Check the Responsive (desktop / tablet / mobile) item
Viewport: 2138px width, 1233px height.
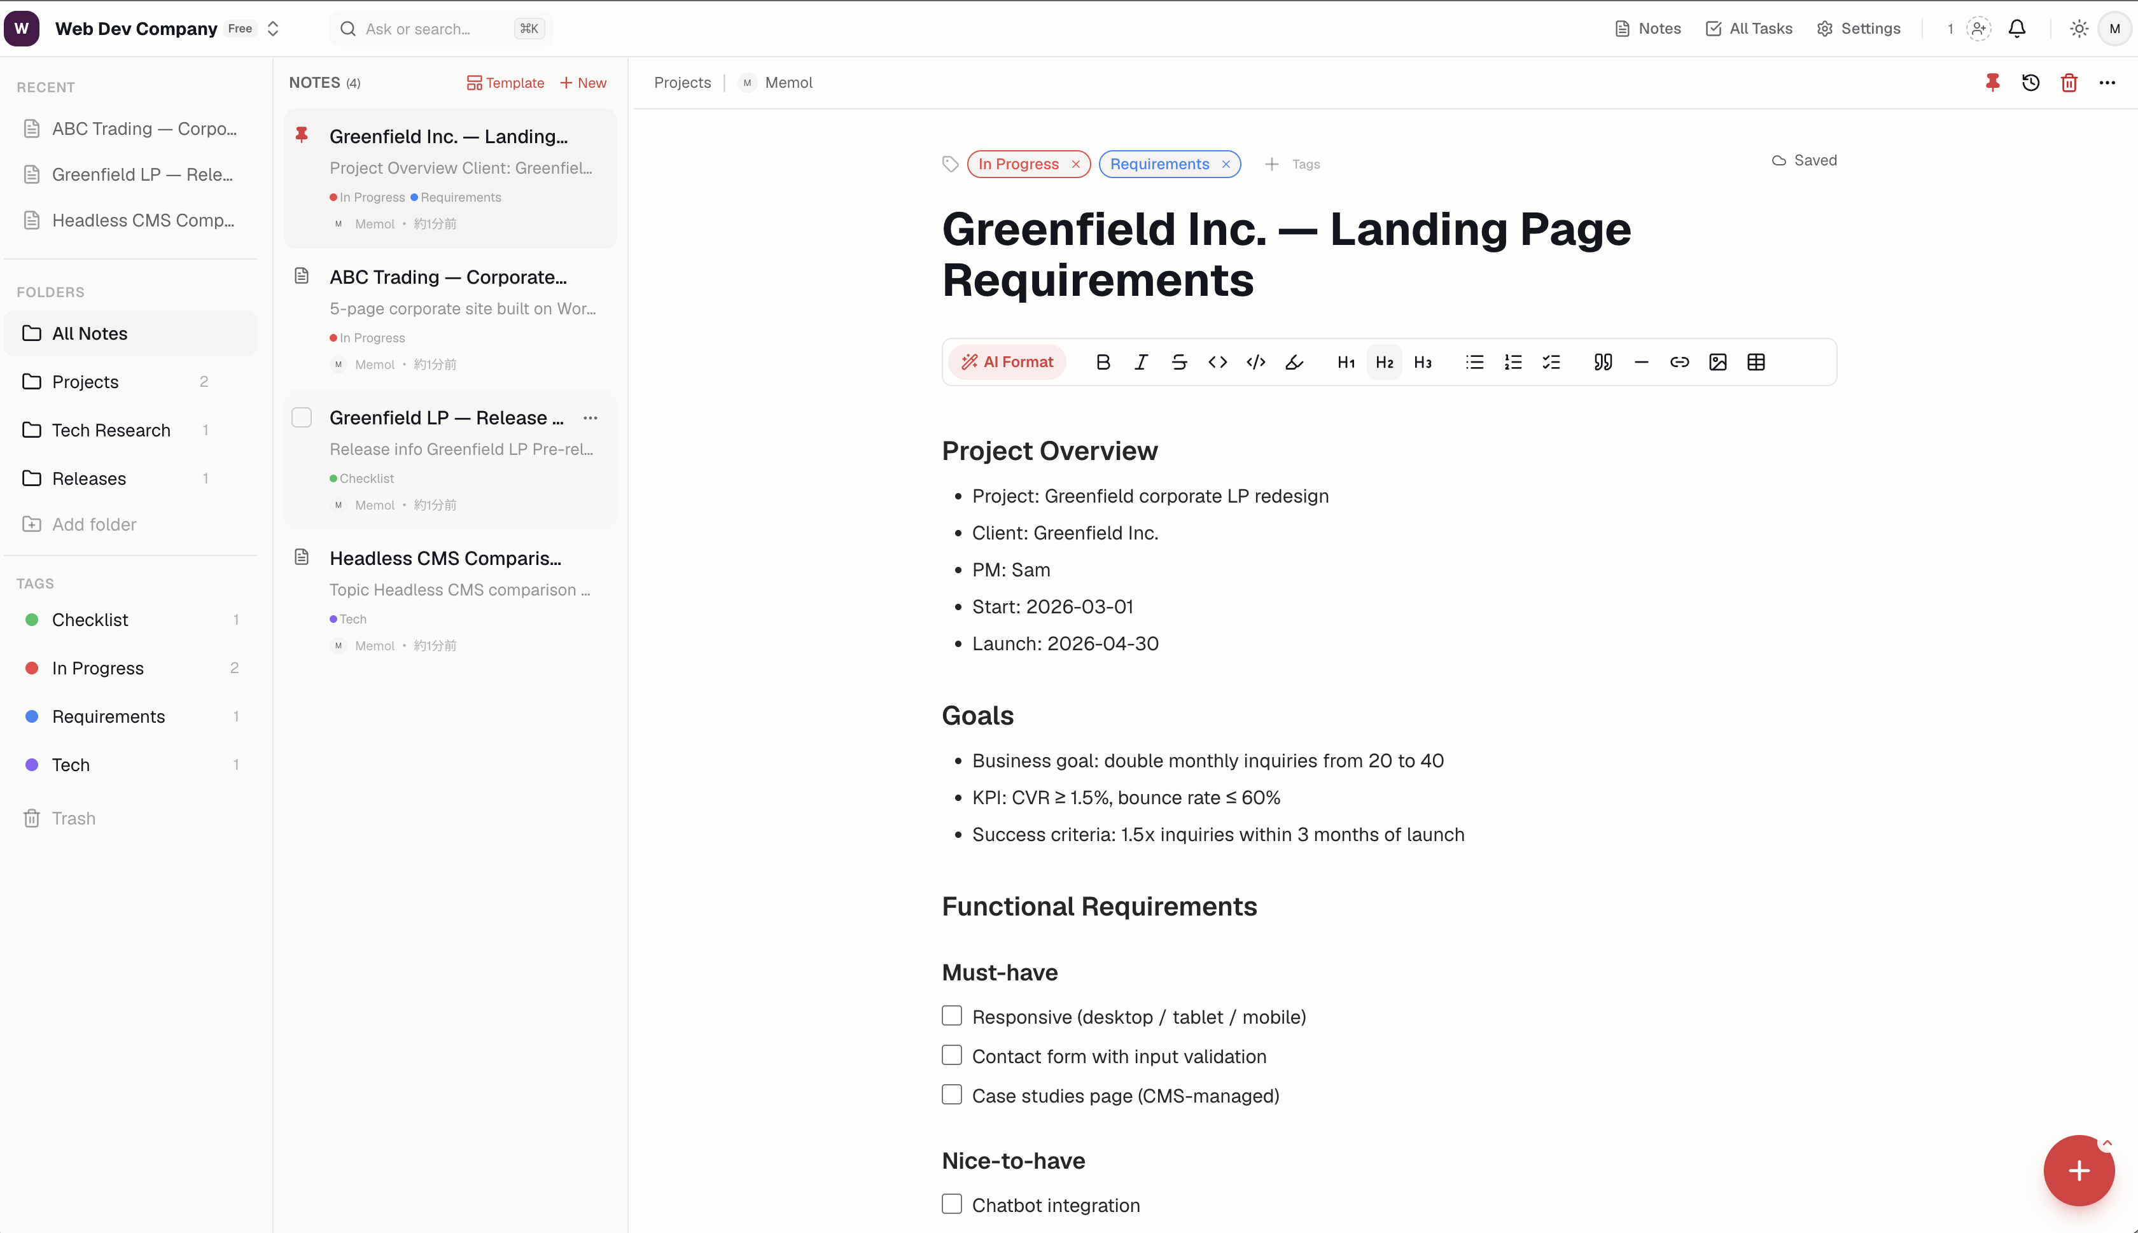(952, 1016)
